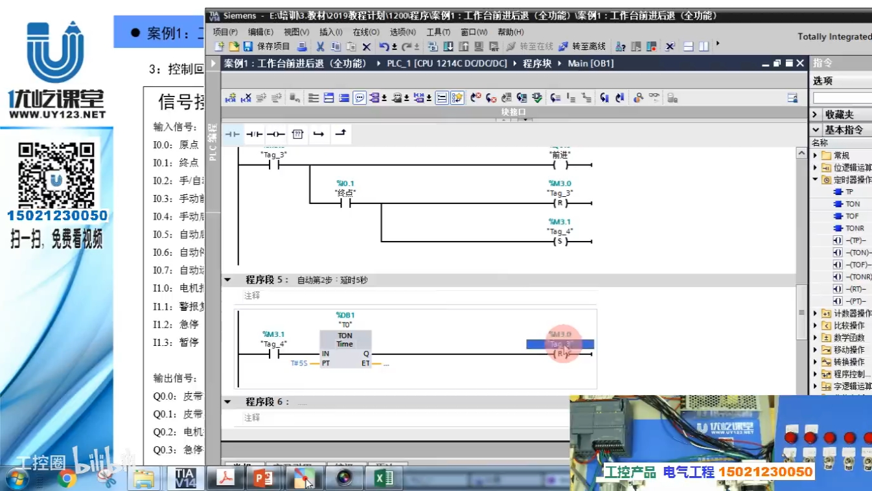Collapse the 基本指令 basic instructions section
872x491 pixels.
[x=816, y=130]
